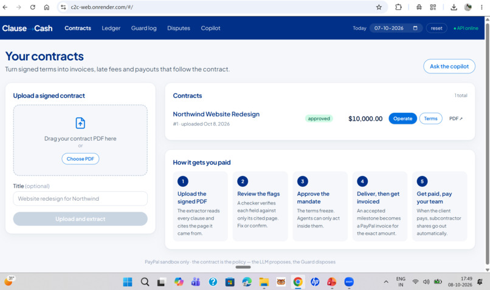490x290 pixels.
Task: Open site information icon in address bar
Action: (x=63, y=7)
